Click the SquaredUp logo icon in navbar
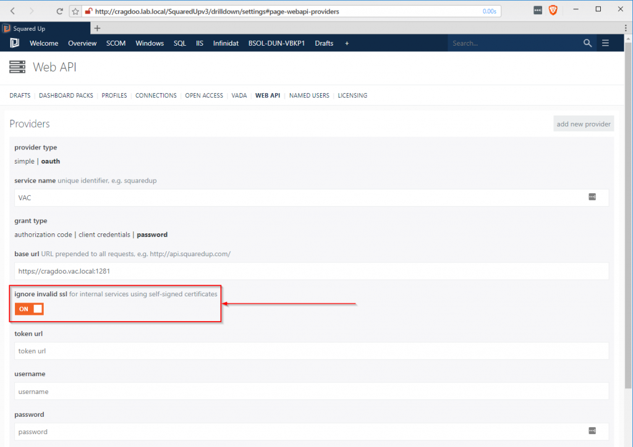Screen dimensions: 633x447 15,43
